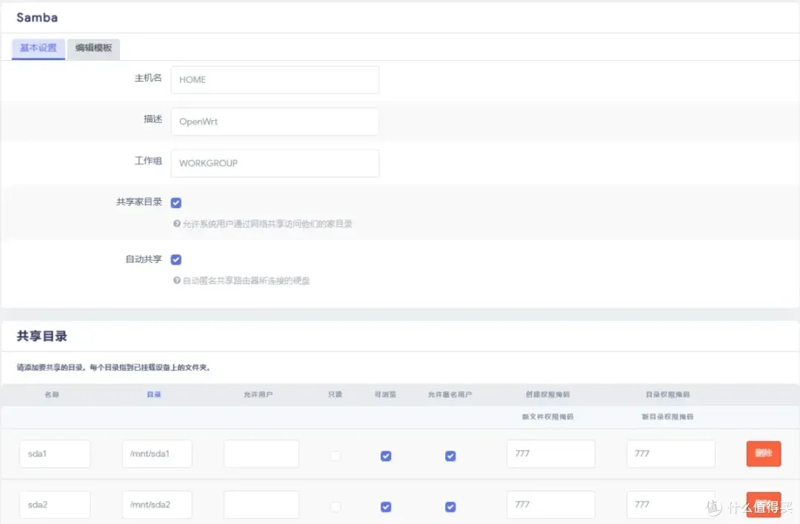Click the 目录 column header link

[x=153, y=394]
